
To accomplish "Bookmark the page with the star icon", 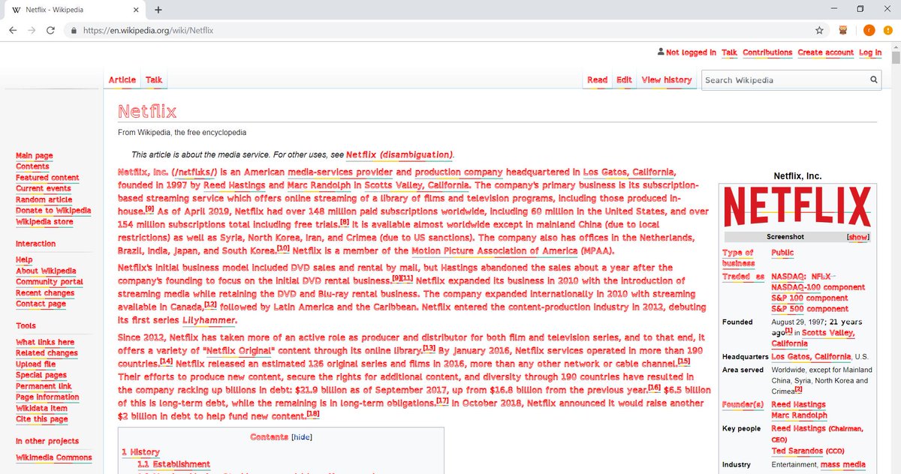I will coord(819,31).
